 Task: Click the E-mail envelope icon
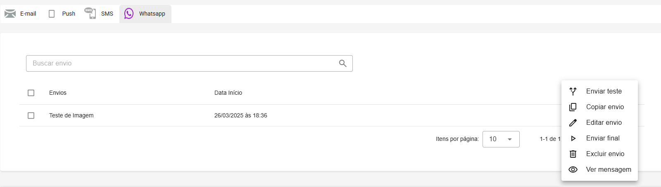tap(10, 14)
